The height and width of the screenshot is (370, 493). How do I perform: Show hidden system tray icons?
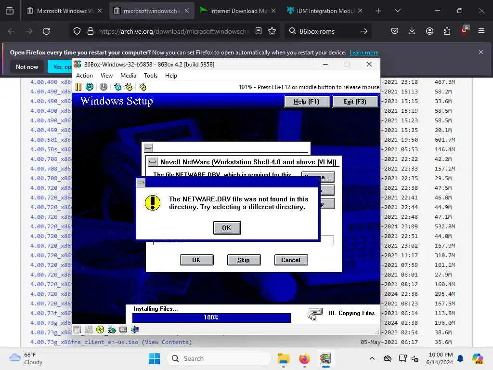tap(372, 358)
